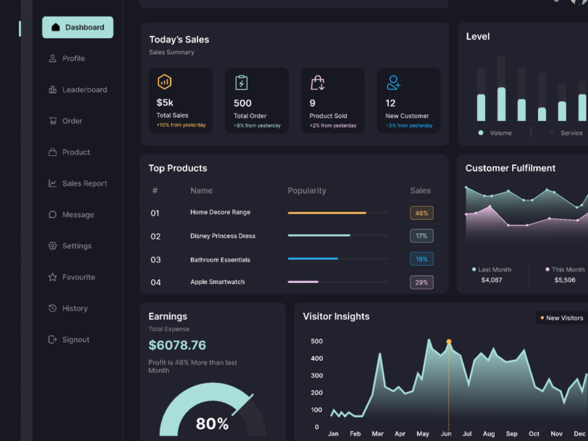588x441 pixels.
Task: Click the 80% earnings gauge
Action: point(212,410)
